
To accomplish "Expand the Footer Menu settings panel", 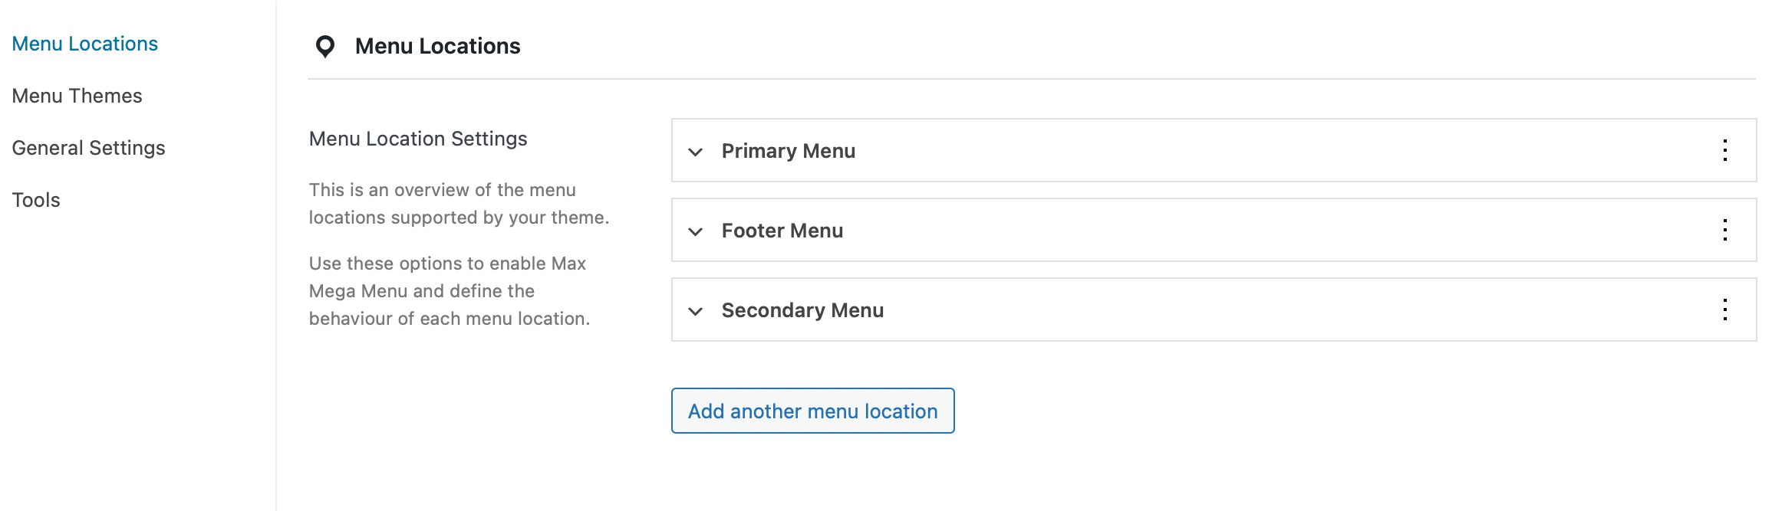I will click(782, 231).
